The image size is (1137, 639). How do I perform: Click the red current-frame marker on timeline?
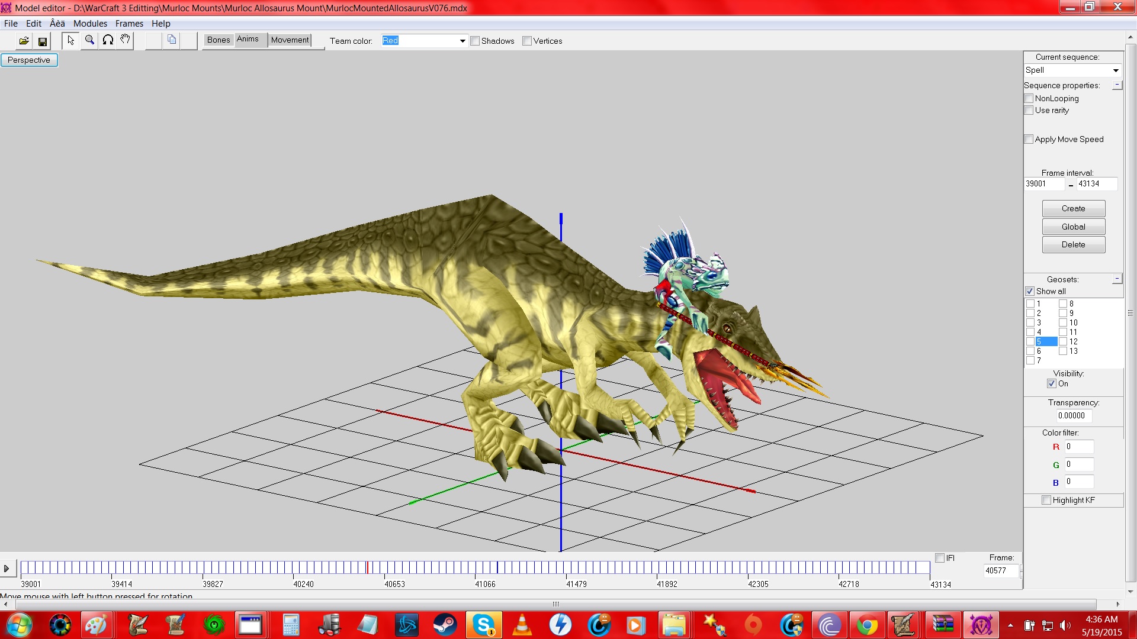(367, 568)
